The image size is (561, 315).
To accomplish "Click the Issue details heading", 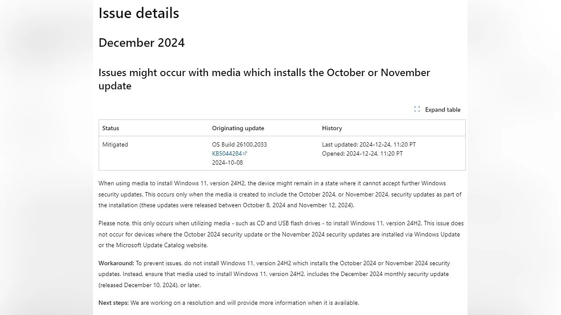I will coord(138,13).
